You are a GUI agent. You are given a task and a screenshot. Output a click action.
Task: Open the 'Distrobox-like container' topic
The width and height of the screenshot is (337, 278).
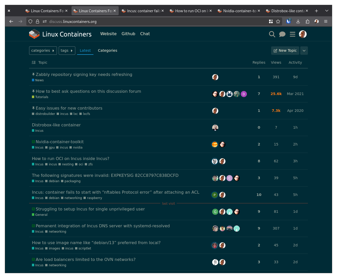coord(56,125)
